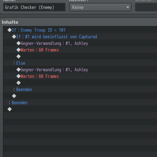Click the diamond icon before first Gegner-Verwandlung
This screenshot has width=157, height=157.
(18, 43)
